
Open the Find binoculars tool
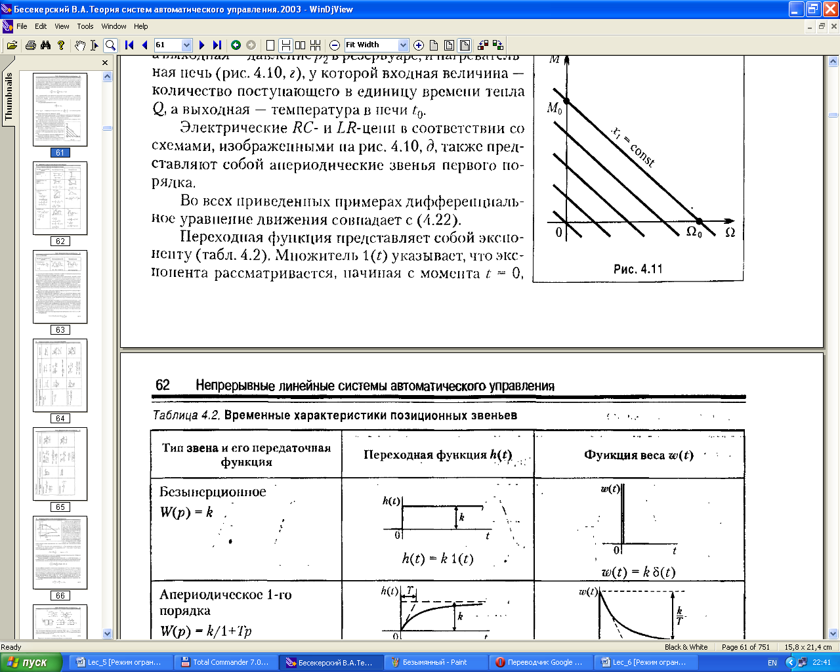coord(45,45)
